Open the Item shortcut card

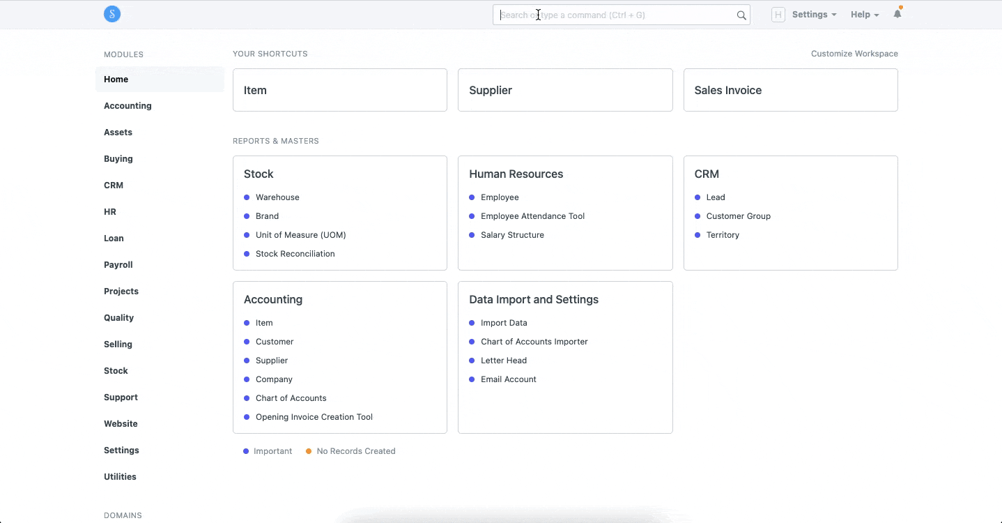(x=339, y=90)
